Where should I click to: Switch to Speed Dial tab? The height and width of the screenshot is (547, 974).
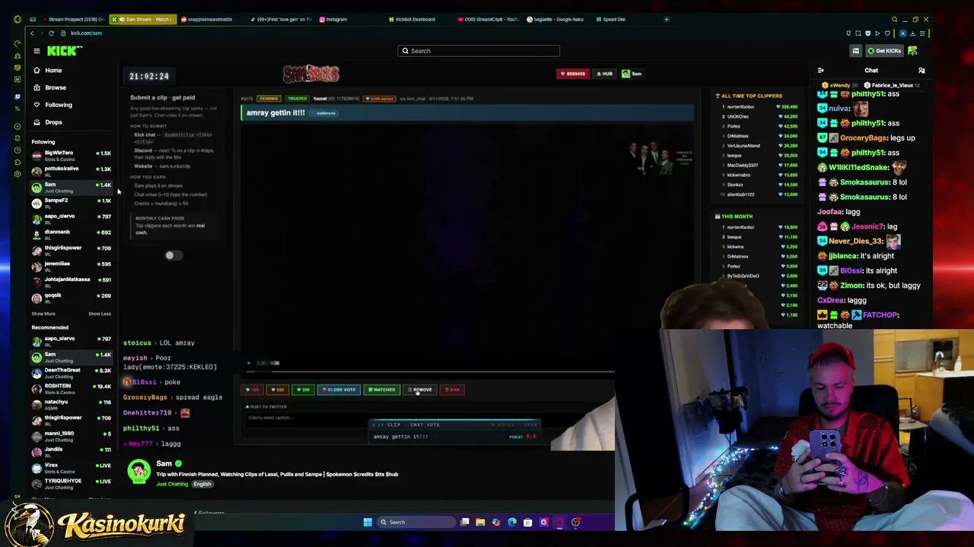pyautogui.click(x=611, y=19)
